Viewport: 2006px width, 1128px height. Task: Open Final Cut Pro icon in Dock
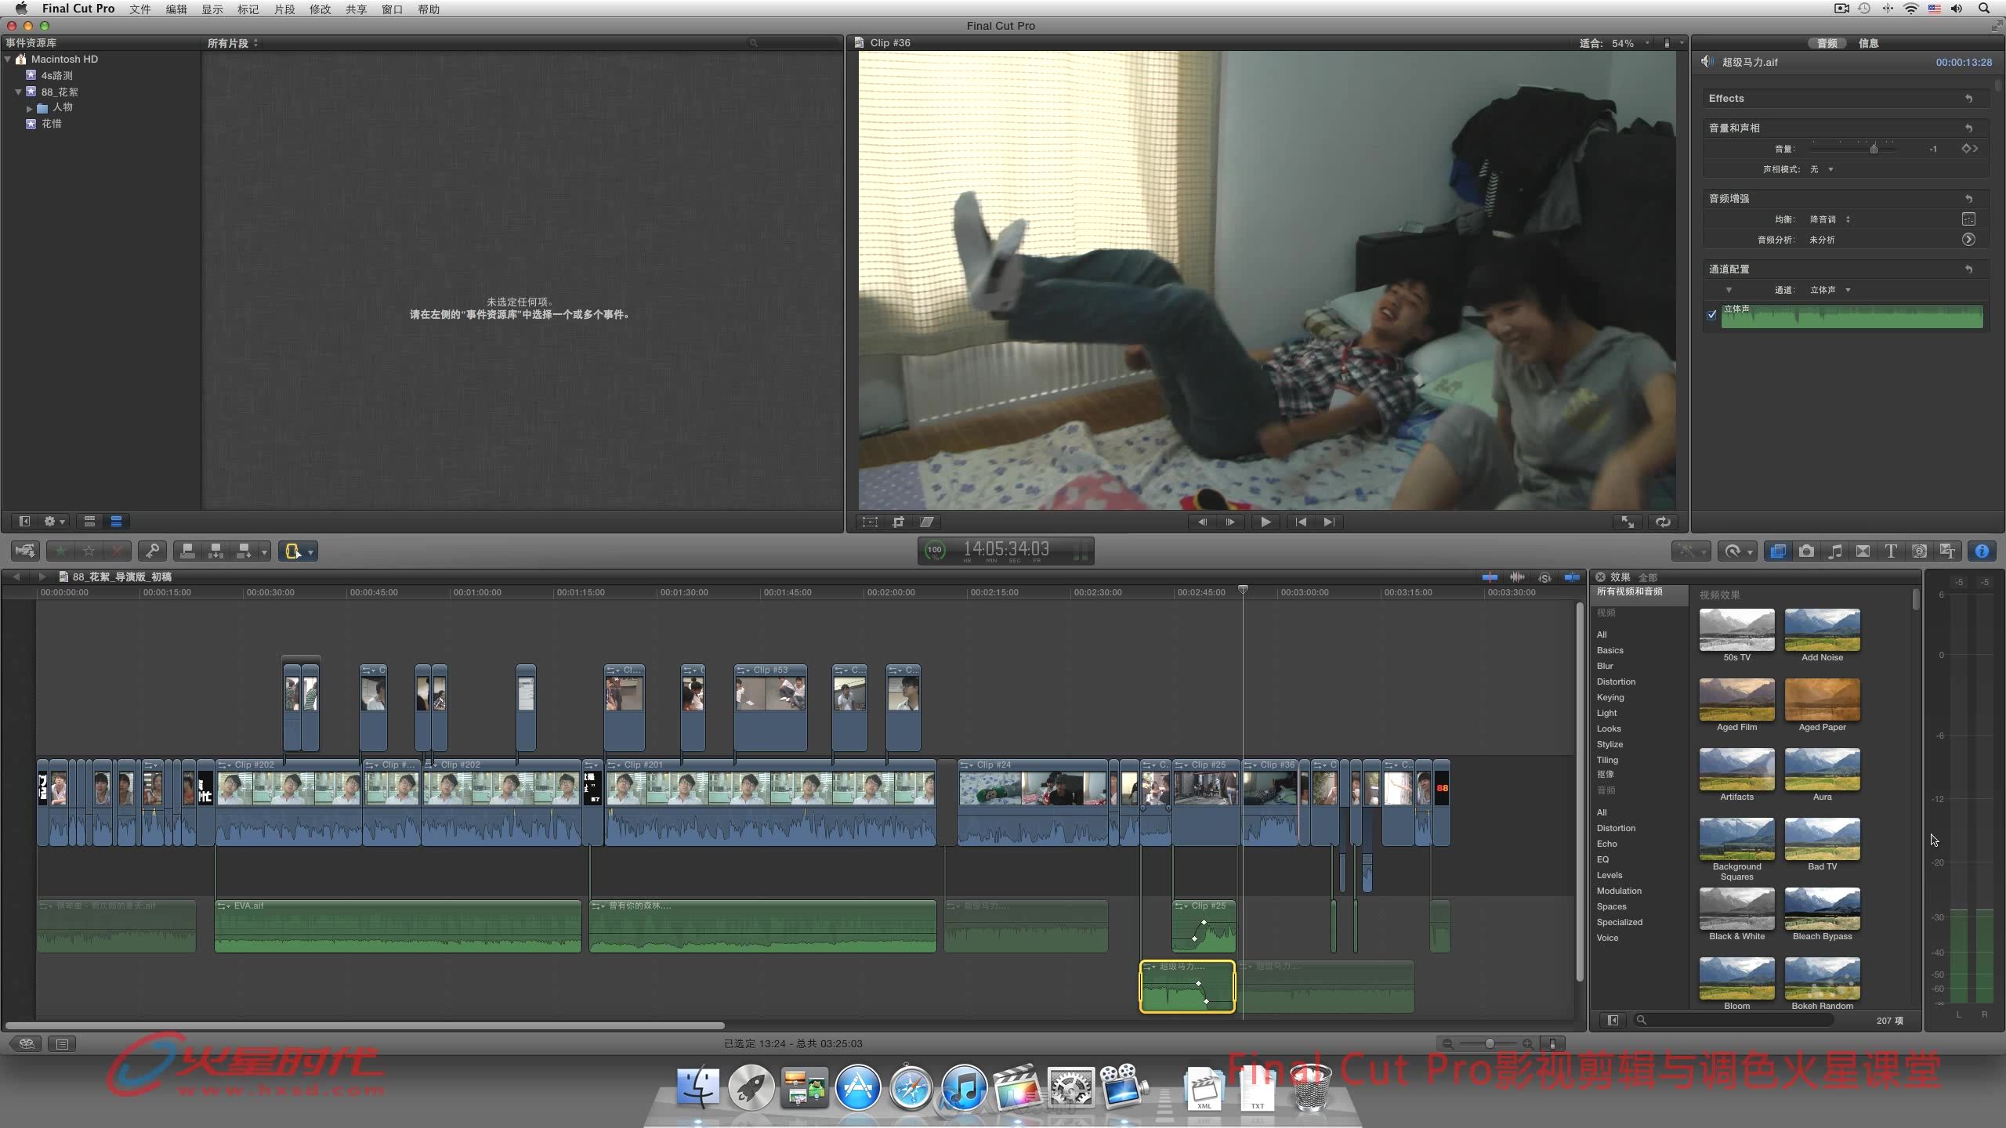(1017, 1087)
